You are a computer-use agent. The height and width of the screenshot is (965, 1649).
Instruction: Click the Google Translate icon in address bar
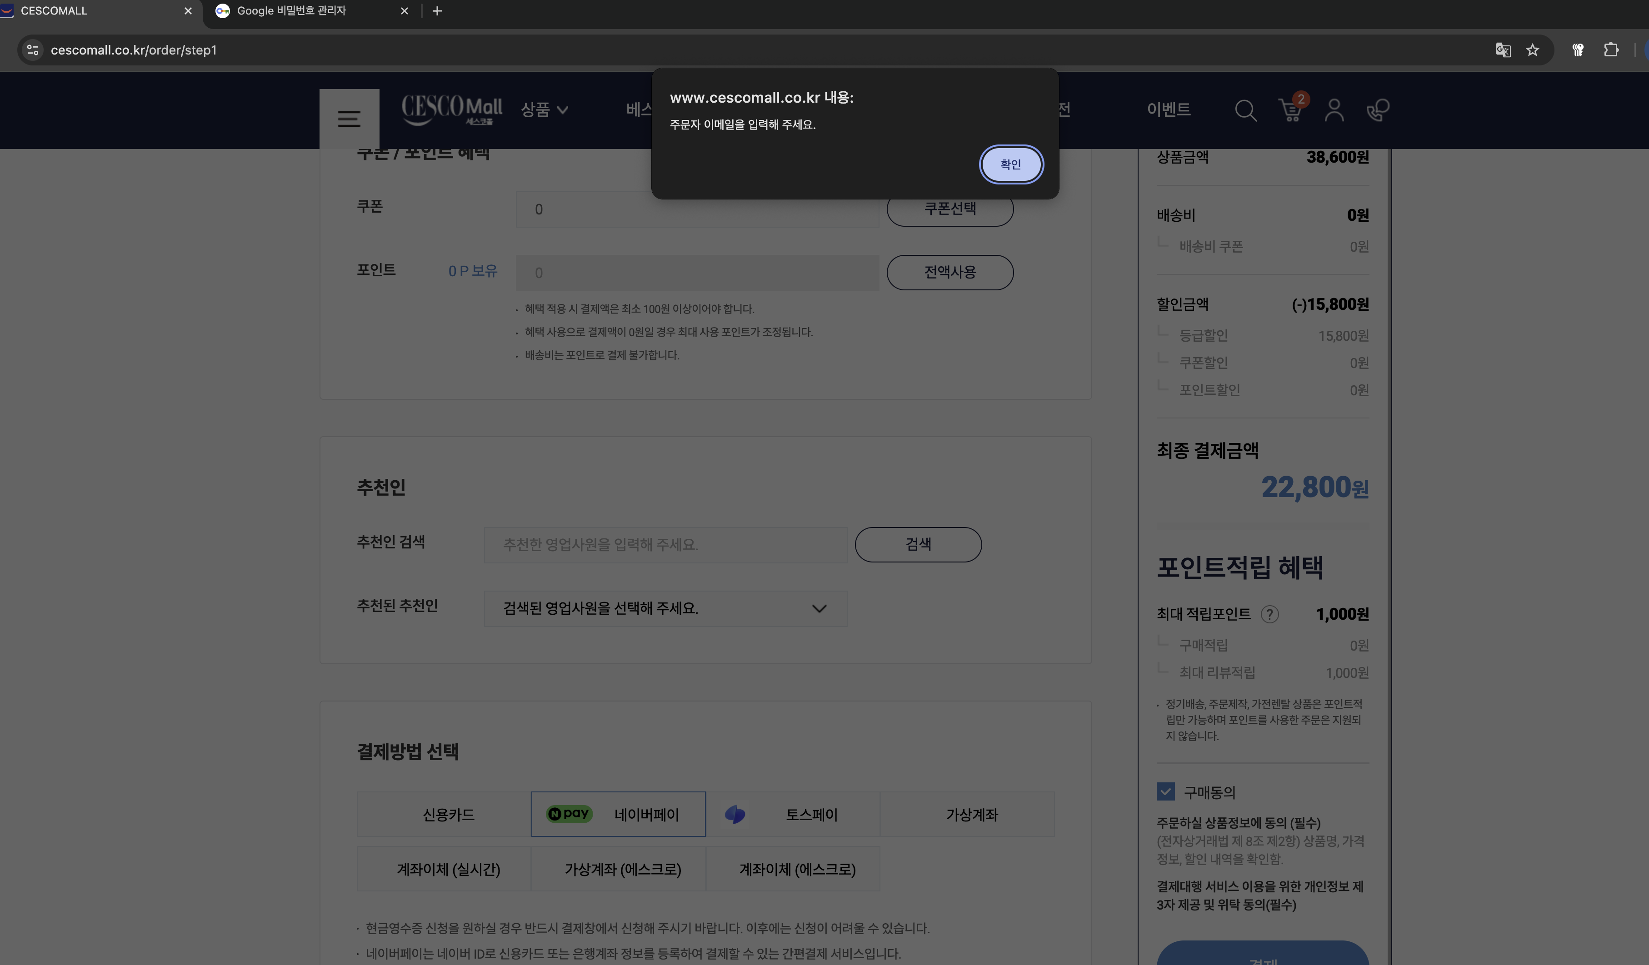click(1503, 50)
